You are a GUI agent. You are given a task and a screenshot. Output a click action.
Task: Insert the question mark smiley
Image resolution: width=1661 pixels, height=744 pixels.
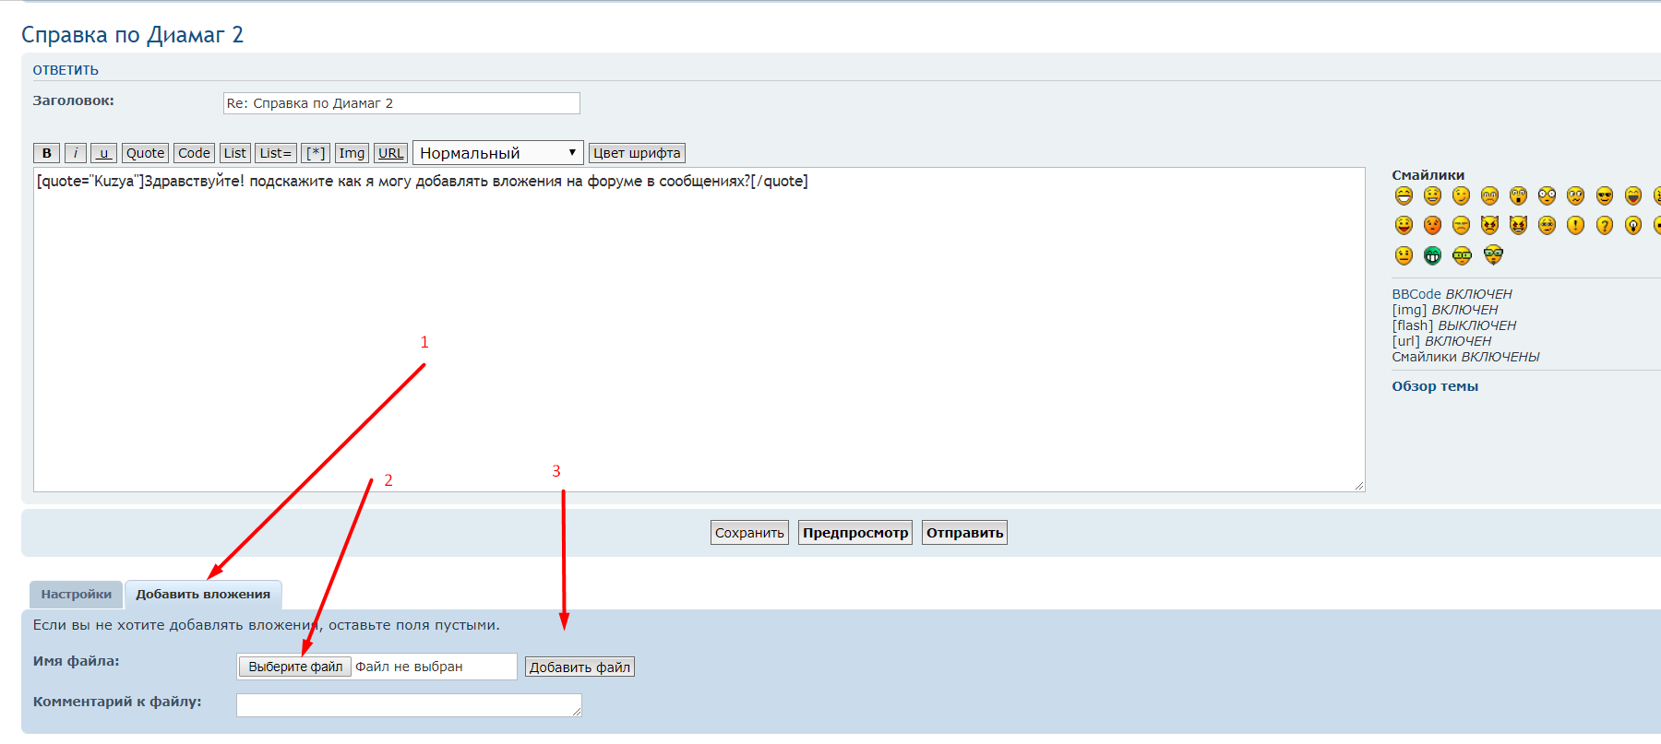1605,225
